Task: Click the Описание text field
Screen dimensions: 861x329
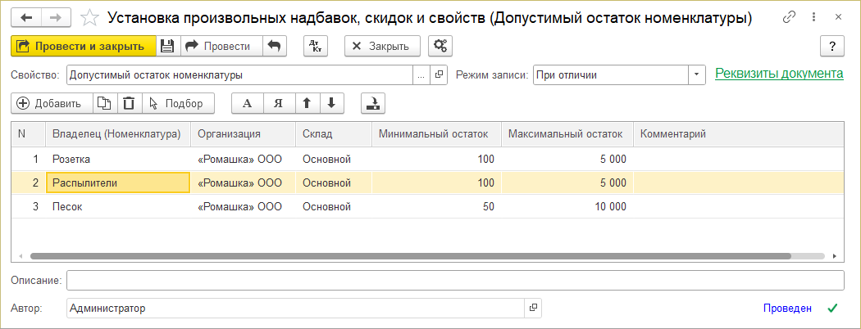Action: (x=454, y=280)
